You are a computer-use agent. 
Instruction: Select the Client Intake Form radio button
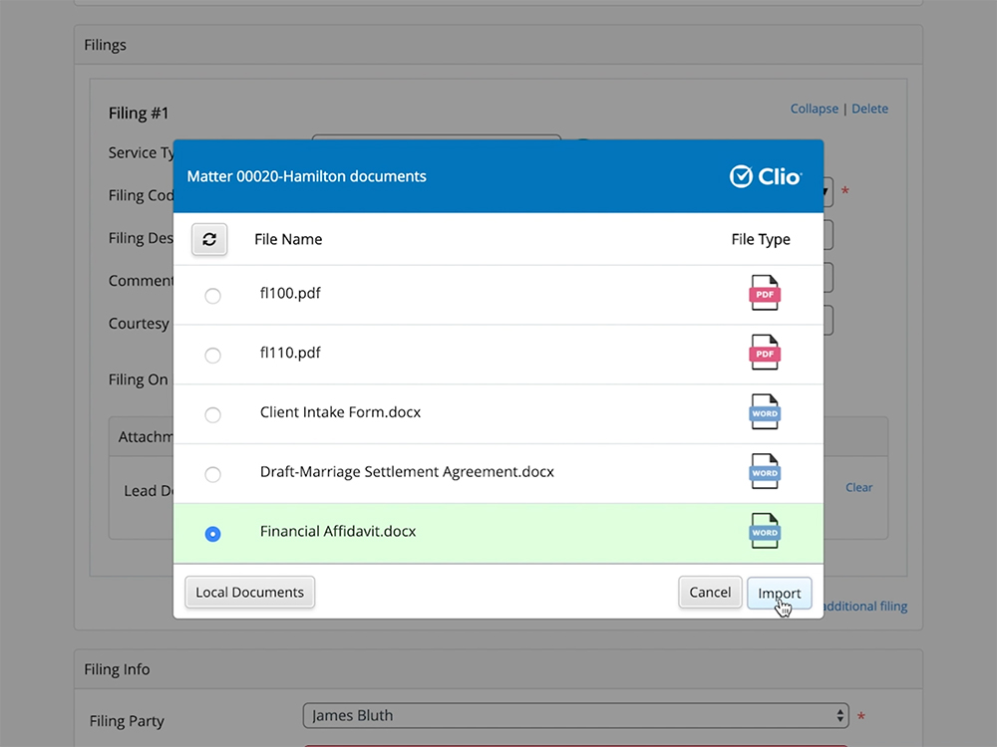point(211,415)
